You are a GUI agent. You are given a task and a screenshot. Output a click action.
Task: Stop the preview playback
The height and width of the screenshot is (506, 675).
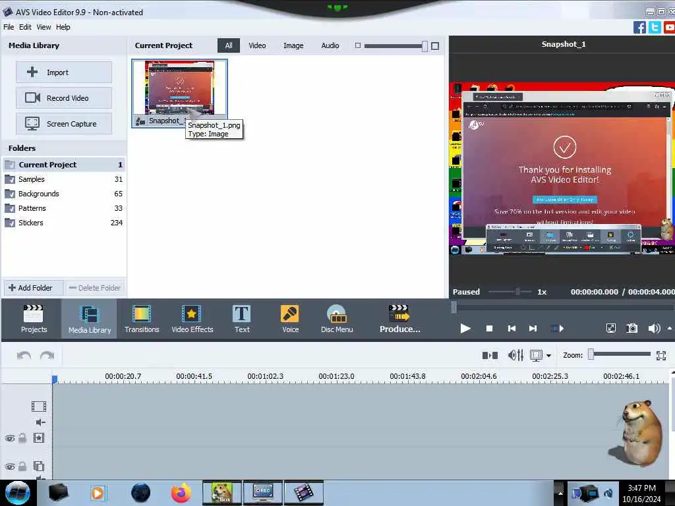(x=489, y=329)
